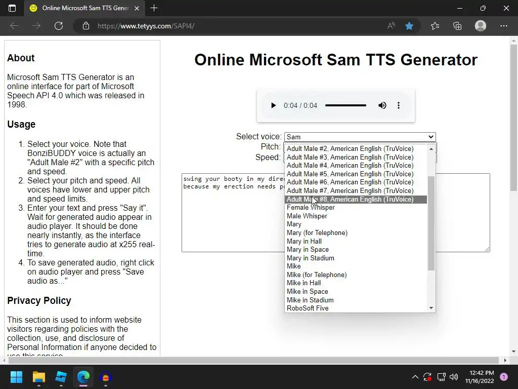The image size is (518, 389).
Task: Pick the Male Whisper voice
Action: [356, 216]
